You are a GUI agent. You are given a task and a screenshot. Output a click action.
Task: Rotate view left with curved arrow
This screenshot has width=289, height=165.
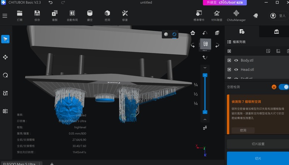[193, 45]
